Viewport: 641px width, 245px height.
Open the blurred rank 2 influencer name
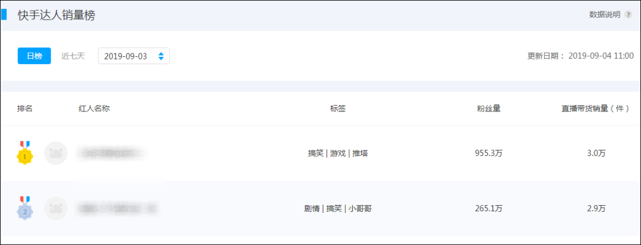tap(119, 209)
